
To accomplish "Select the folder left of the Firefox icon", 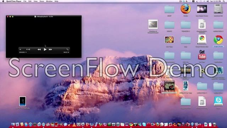I will [170, 9].
